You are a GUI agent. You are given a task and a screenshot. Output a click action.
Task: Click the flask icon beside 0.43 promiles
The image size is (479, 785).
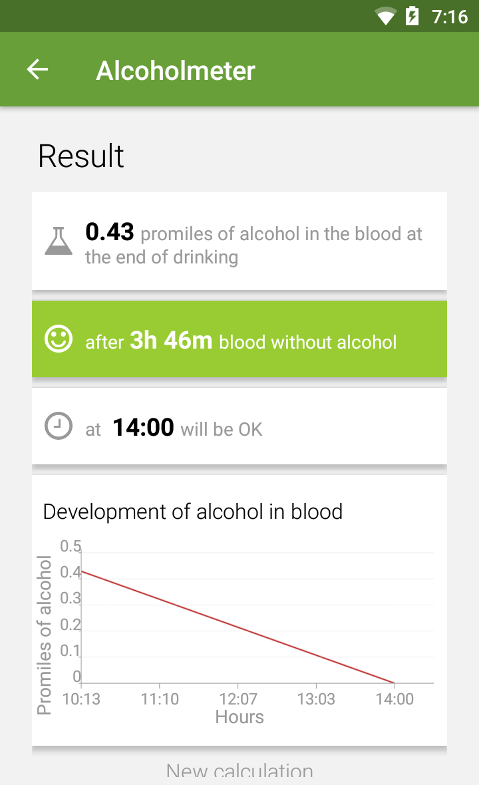tap(59, 241)
